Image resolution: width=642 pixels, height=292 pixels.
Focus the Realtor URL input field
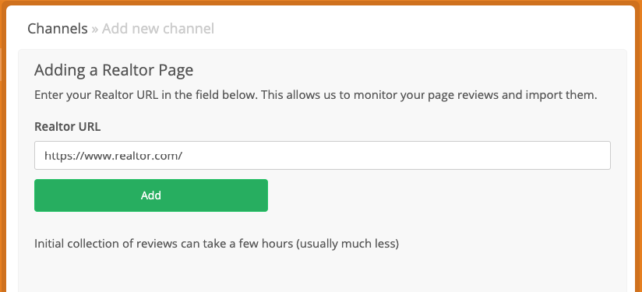(323, 156)
